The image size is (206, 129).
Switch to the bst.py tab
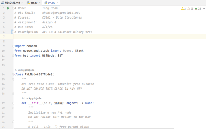pos(34,3)
